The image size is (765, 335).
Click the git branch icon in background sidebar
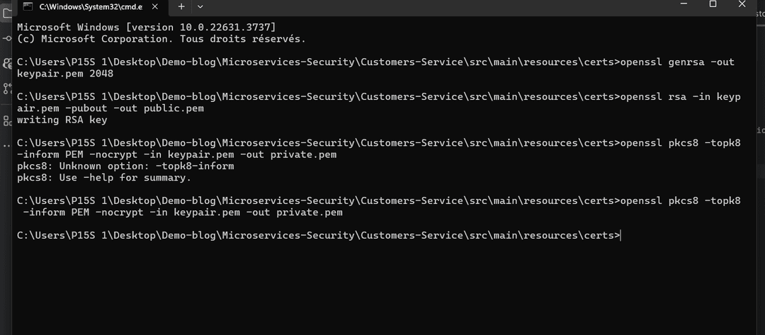pos(6,89)
